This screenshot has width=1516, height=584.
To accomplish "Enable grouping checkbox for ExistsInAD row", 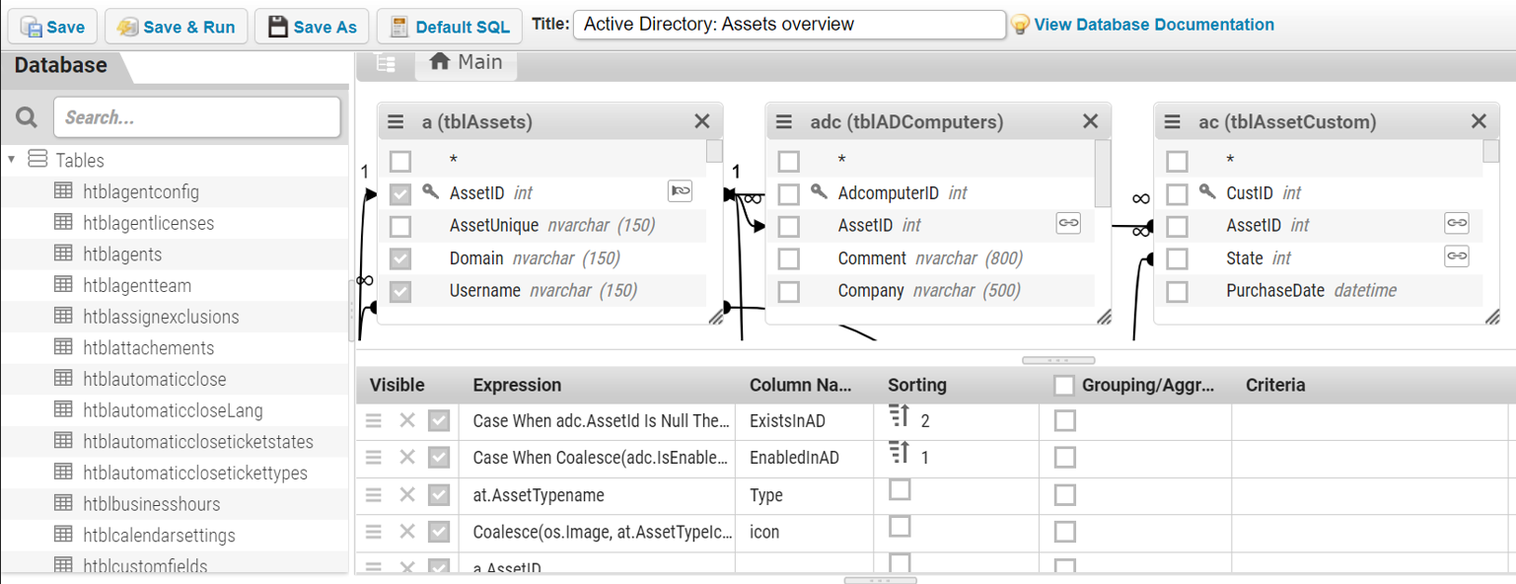I will coord(1064,421).
